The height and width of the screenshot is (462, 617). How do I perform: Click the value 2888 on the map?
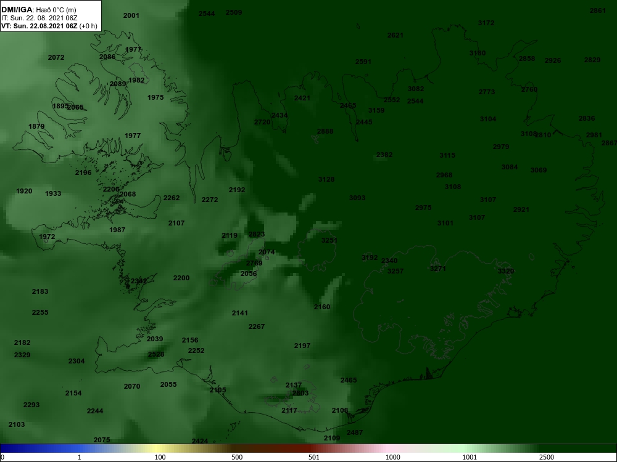[325, 132]
